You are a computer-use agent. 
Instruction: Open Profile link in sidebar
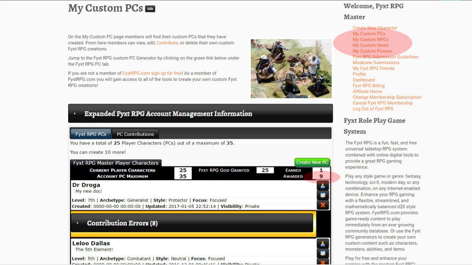click(x=359, y=74)
